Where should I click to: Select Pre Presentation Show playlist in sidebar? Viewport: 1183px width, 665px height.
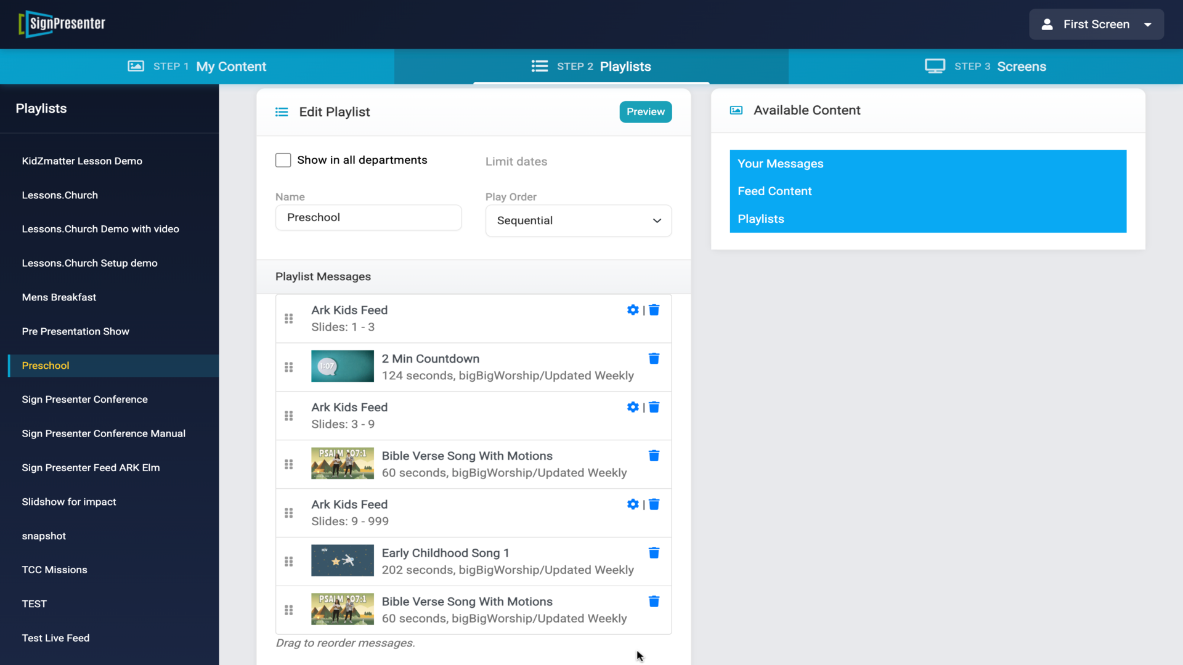click(x=76, y=331)
